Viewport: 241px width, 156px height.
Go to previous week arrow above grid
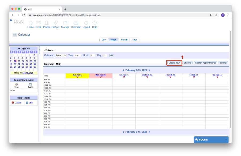tap(123, 70)
